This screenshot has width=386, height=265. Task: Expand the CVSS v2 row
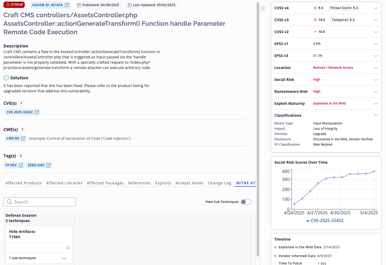[376, 32]
